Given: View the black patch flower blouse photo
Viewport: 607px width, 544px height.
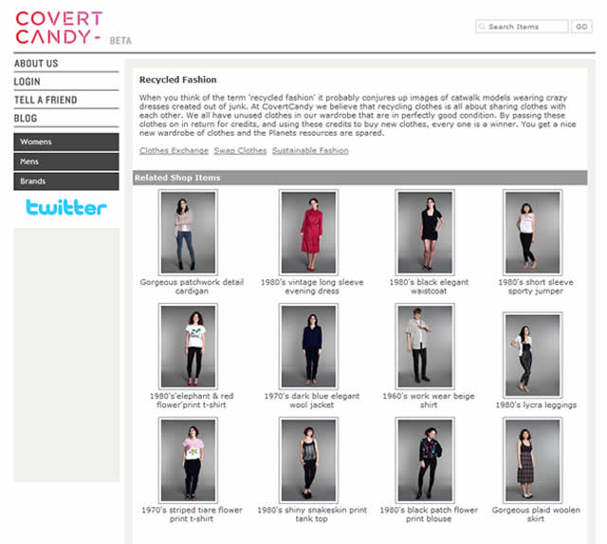Looking at the screenshot, I should 425,460.
